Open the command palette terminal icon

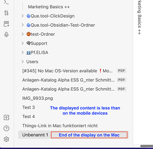6,2
